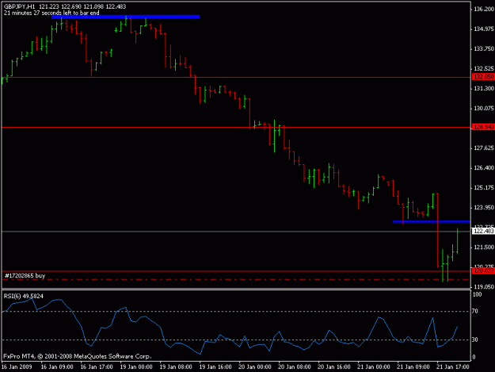Click the 125.175 price scale value
495x372 pixels.
(x=484, y=188)
